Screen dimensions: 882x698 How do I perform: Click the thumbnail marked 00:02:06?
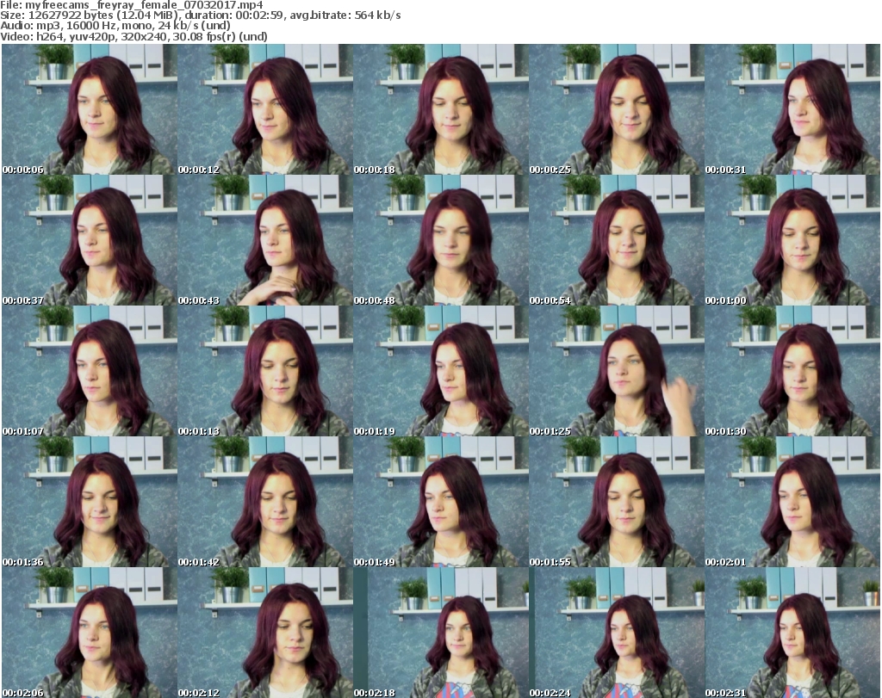pos(90,633)
